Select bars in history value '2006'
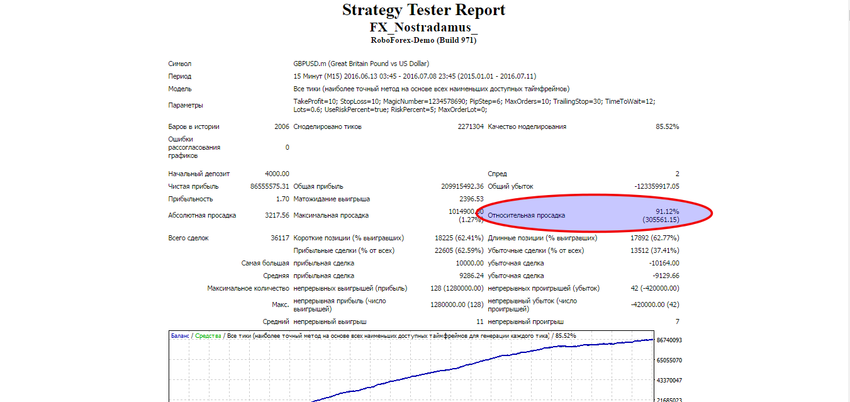850x402 pixels. pyautogui.click(x=281, y=126)
